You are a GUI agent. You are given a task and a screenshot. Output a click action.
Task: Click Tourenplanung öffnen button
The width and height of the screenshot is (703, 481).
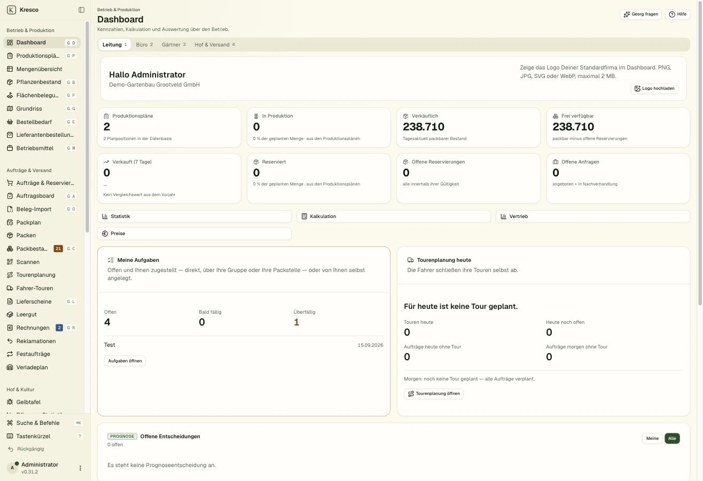tap(434, 394)
